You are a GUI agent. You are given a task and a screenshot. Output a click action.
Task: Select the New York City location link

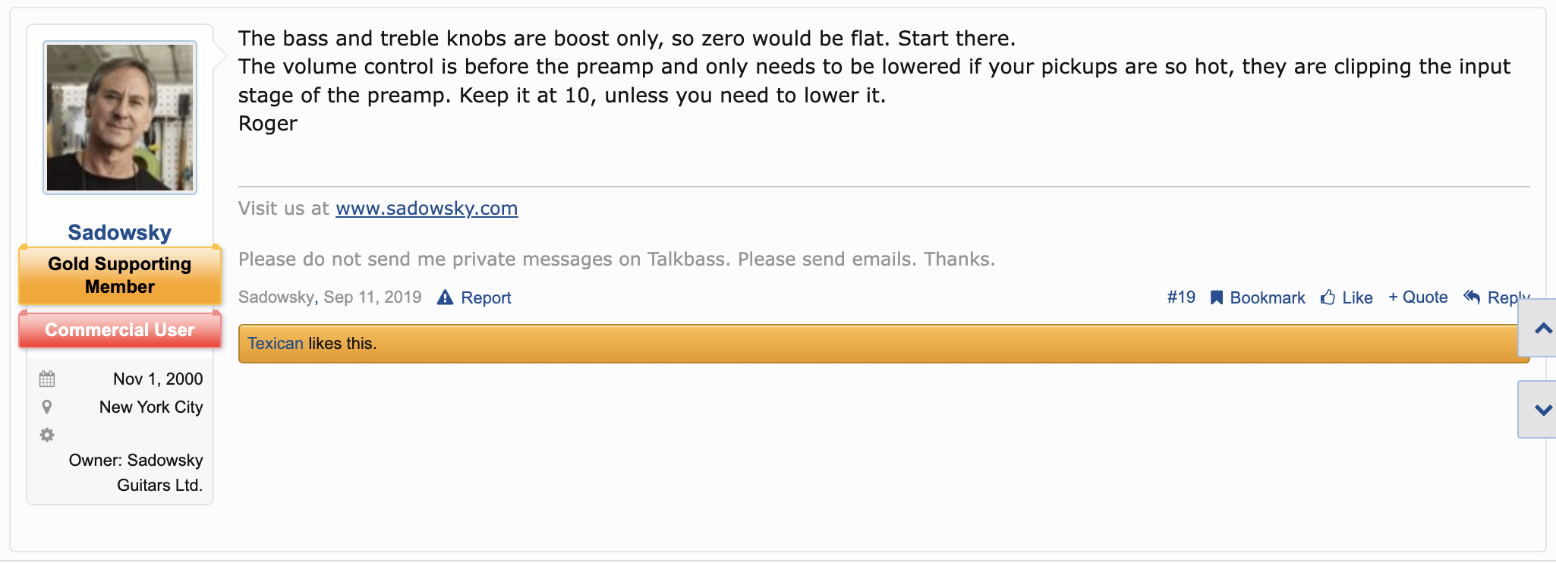point(151,407)
